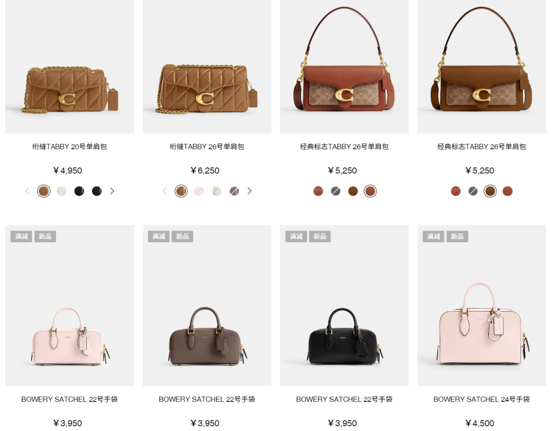Show next colors for quilted TABBY 20 bag
Screen dimensions: 551x431
pos(112,191)
